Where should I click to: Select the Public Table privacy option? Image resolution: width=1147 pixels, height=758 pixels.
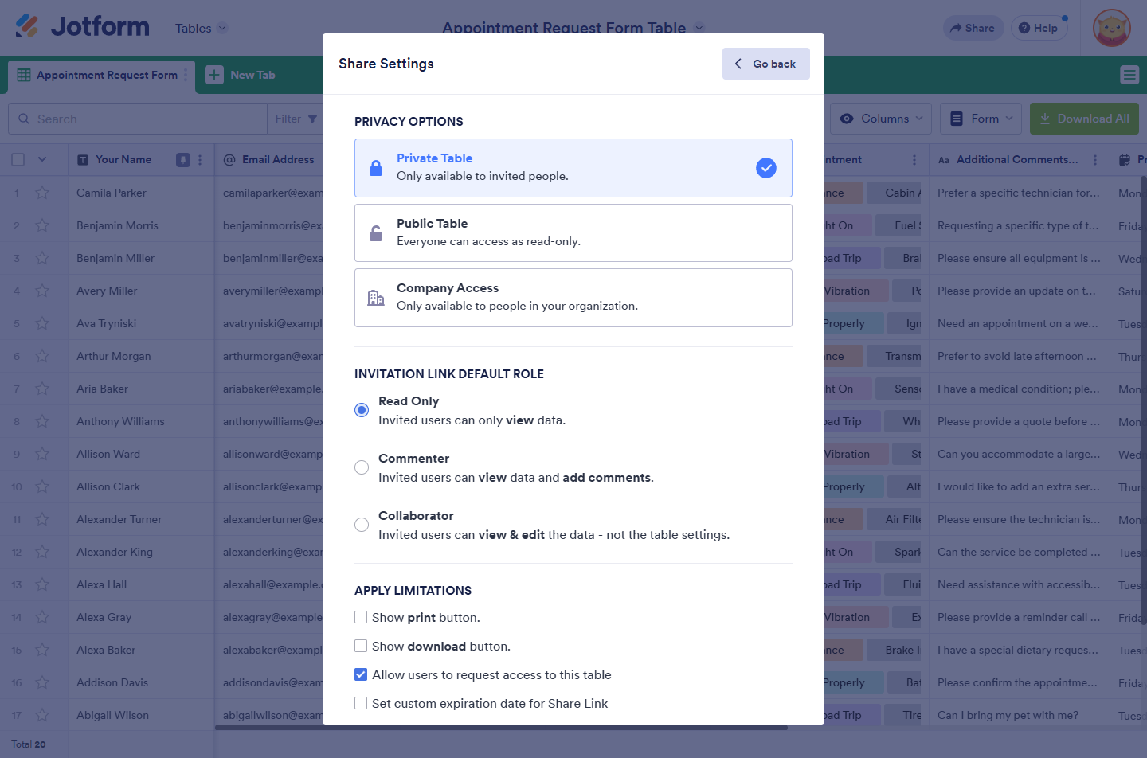[573, 232]
